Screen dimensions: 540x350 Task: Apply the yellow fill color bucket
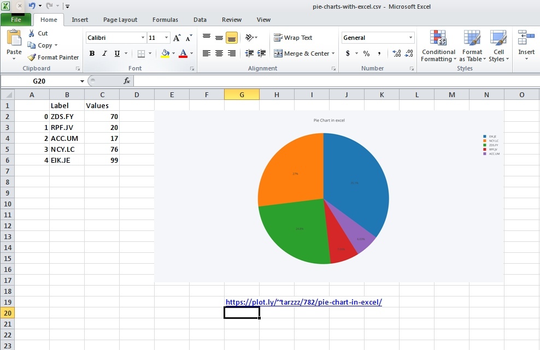click(165, 54)
